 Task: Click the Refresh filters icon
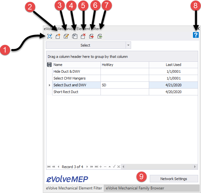coord(50,36)
